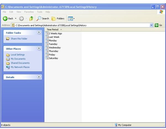Click the My Network Places icon
The height and width of the screenshot is (129, 166).
pyautogui.click(x=8, y=67)
